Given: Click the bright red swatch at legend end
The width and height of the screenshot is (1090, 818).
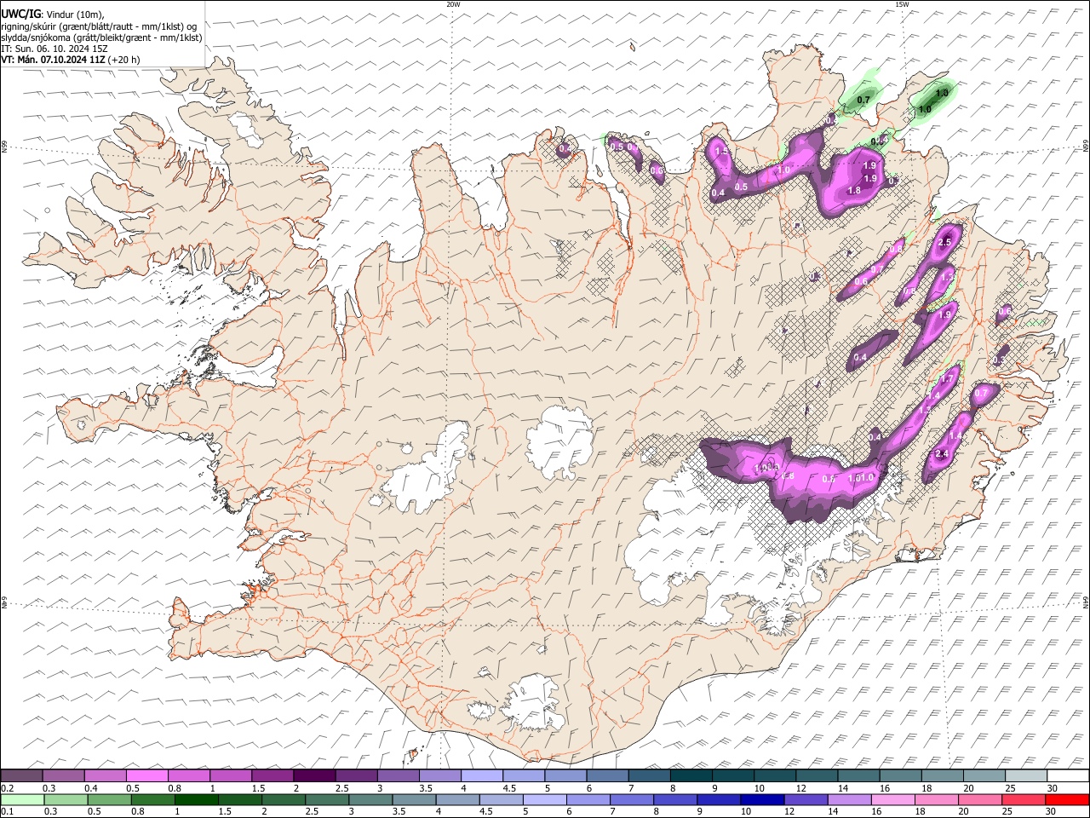Looking at the screenshot, I should pyautogui.click(x=1068, y=799).
